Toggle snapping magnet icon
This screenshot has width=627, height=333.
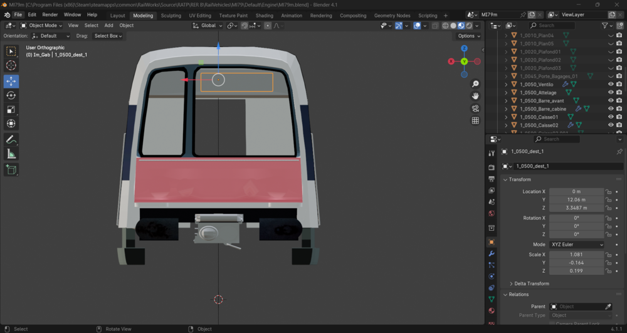pos(245,26)
